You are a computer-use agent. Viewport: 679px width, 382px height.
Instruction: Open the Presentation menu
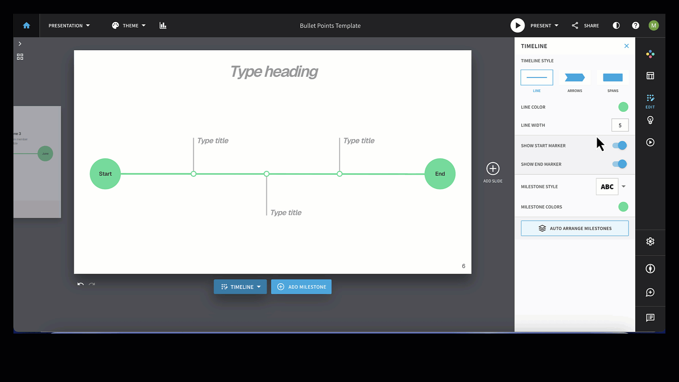pyautogui.click(x=69, y=25)
